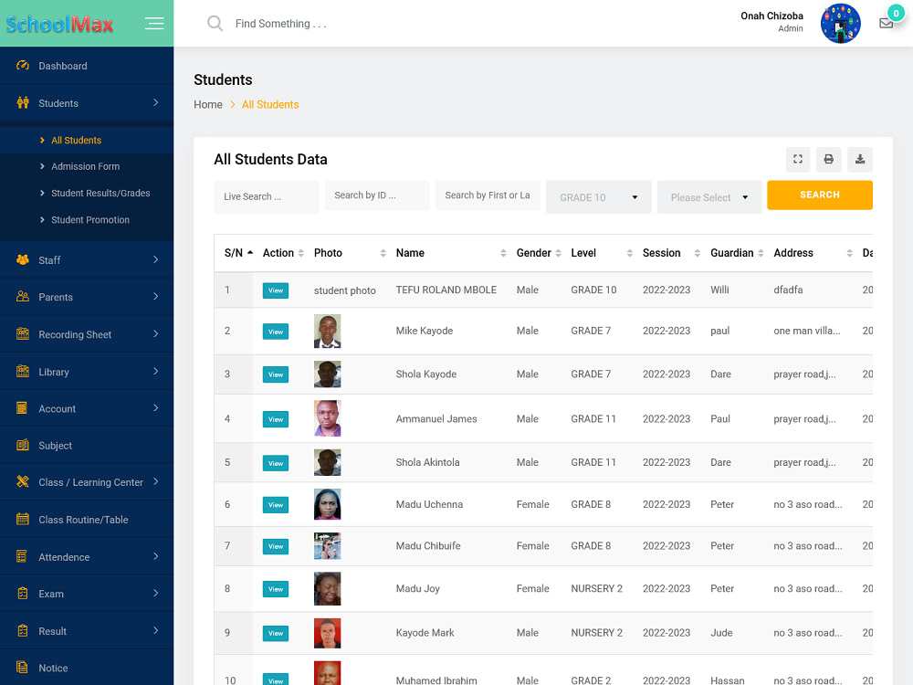This screenshot has width=913, height=685.
Task: Open the GRADE 10 level dropdown
Action: [598, 196]
